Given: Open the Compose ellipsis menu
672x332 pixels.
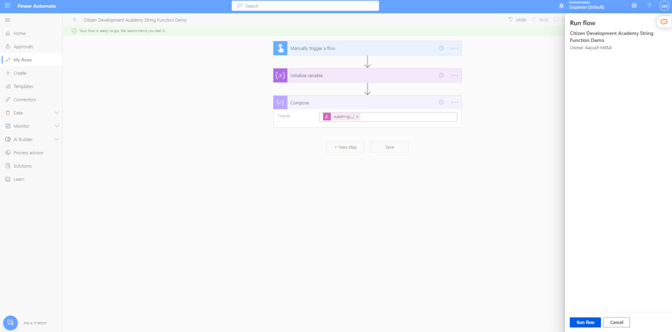Looking at the screenshot, I should 455,102.
